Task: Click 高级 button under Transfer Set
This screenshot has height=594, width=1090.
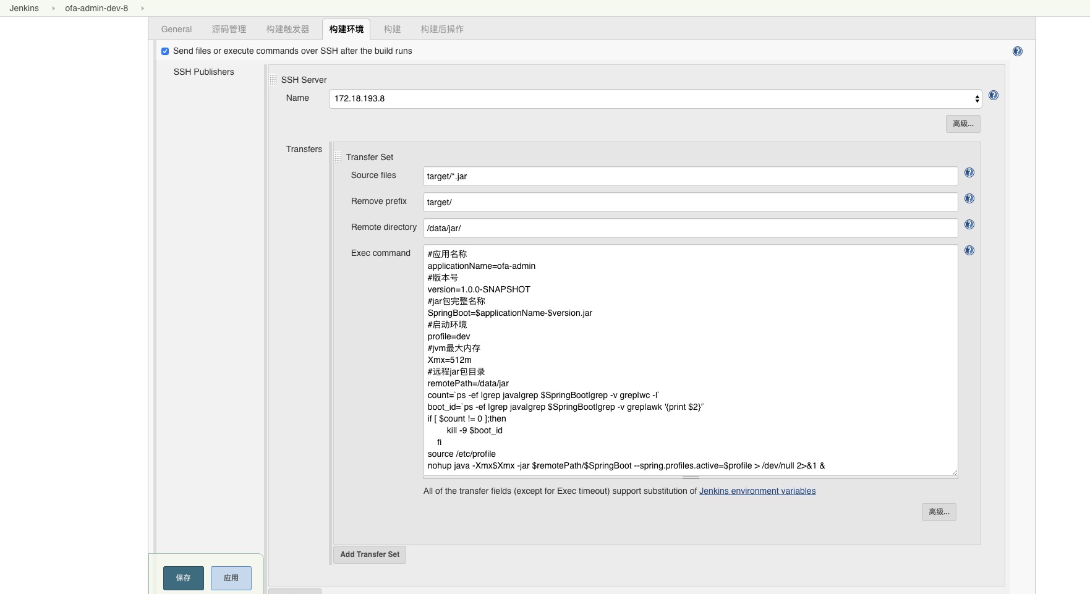Action: 939,512
